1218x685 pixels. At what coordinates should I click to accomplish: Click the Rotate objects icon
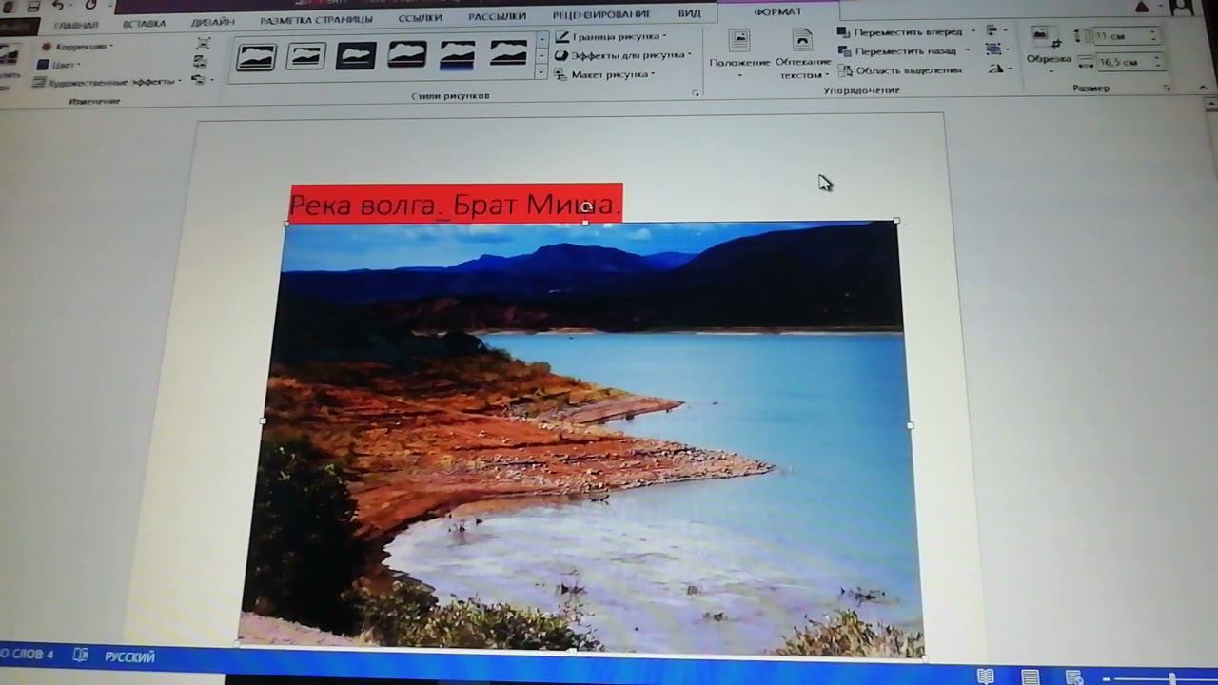point(996,68)
